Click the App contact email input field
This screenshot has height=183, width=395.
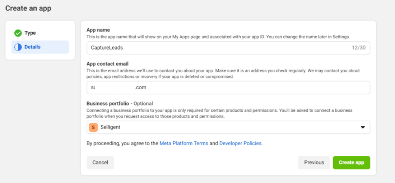(228, 88)
